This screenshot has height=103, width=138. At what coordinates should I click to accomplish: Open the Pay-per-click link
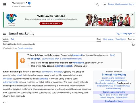[x=104, y=95]
